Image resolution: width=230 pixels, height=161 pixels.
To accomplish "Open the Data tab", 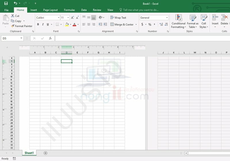I will (84, 10).
